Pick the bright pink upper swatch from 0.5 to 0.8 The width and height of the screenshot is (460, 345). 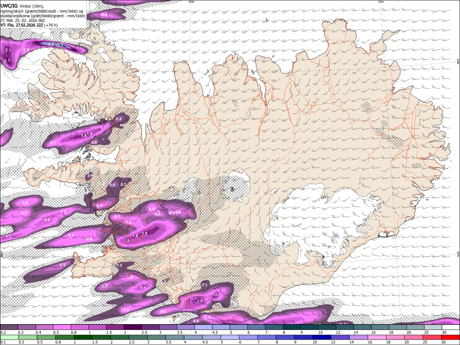point(62,327)
